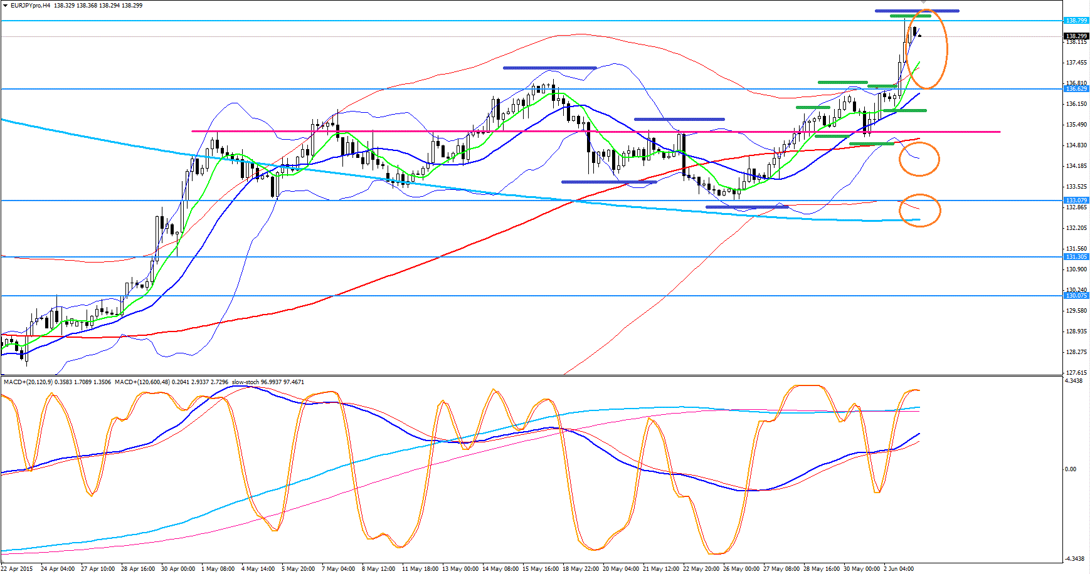Click the 129.580 price scale value
Viewport: 1090px width, 574px height.
pyautogui.click(x=1076, y=311)
